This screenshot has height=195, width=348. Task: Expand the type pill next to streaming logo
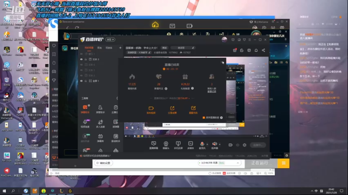point(110,39)
